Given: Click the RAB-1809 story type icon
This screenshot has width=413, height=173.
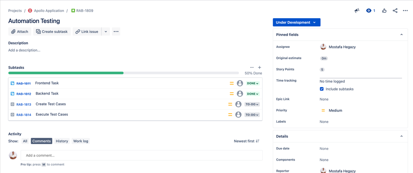Looking at the screenshot, I should click(x=73, y=11).
